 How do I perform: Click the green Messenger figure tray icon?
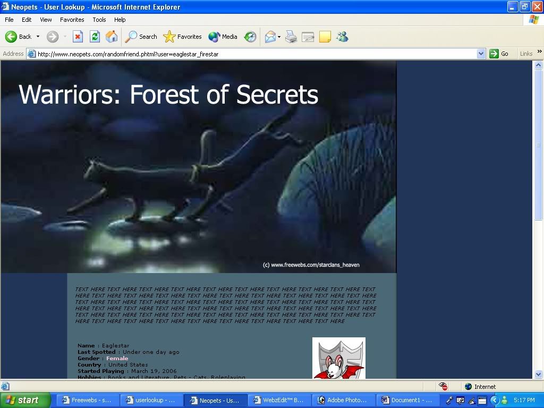click(x=505, y=401)
